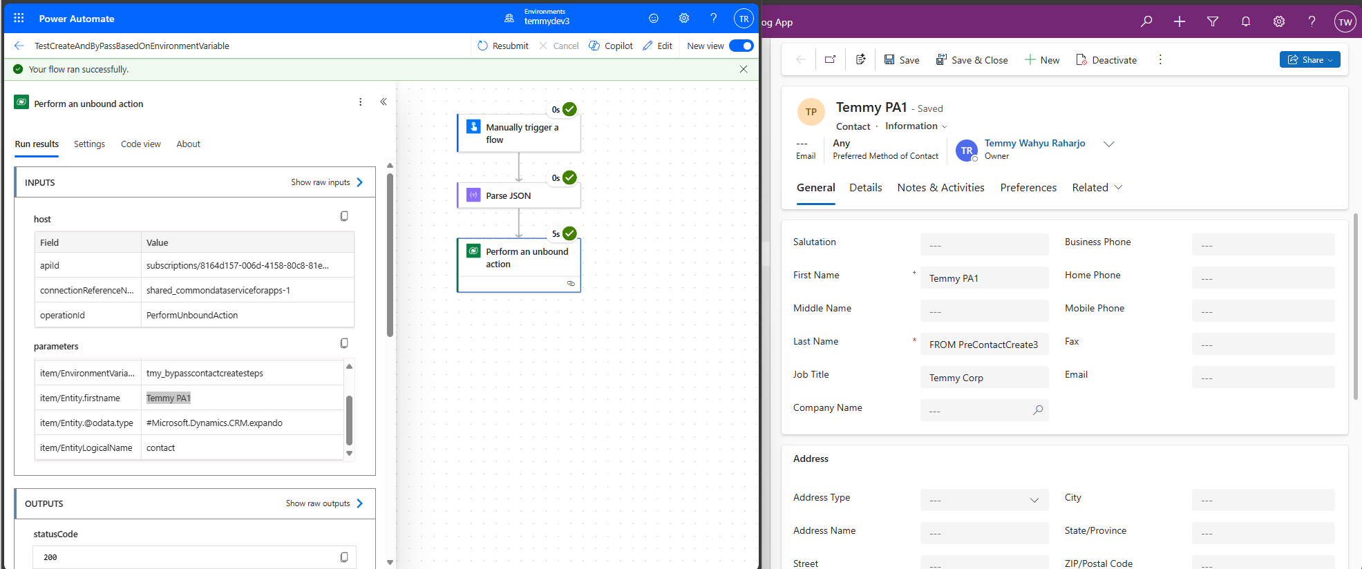
Task: Copy the host inputs to clipboard
Action: (344, 217)
